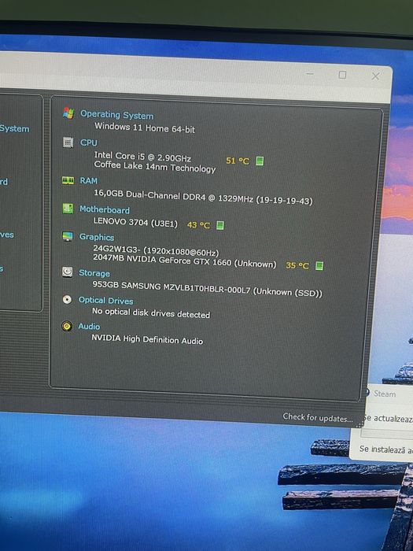Click the Steam title in update popup
The image size is (413, 551).
point(385,394)
